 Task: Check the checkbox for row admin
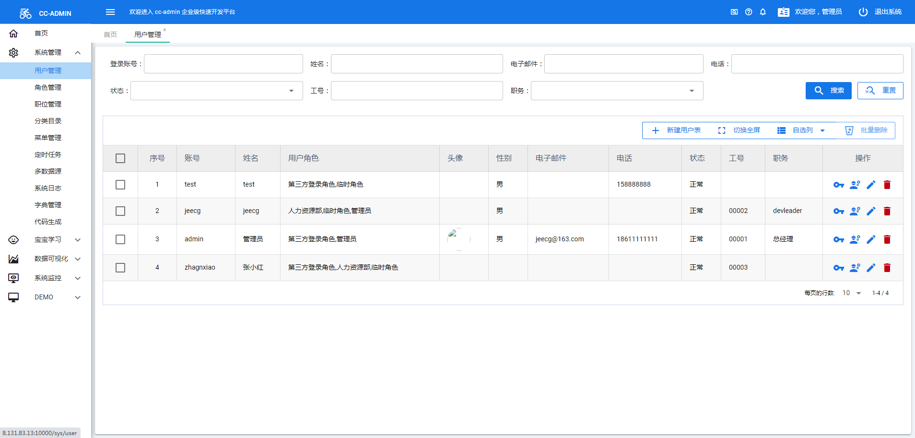tap(120, 239)
